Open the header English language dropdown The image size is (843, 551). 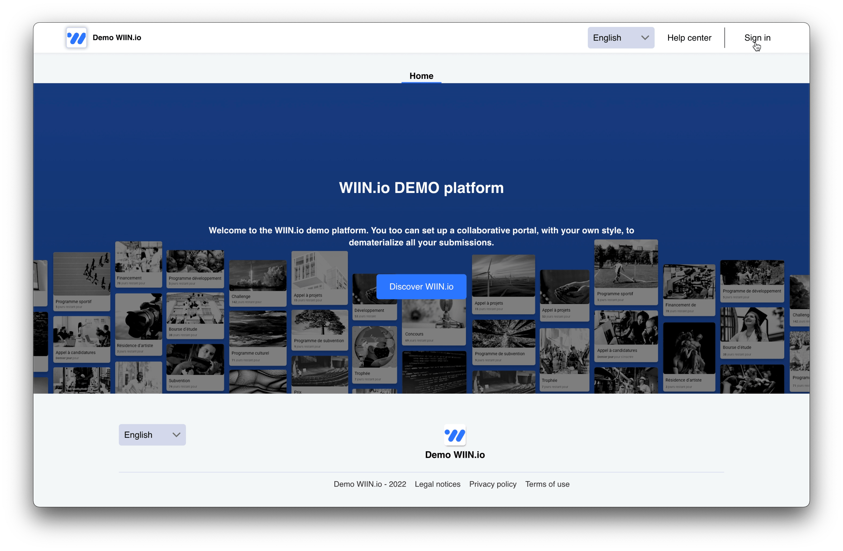(x=621, y=38)
